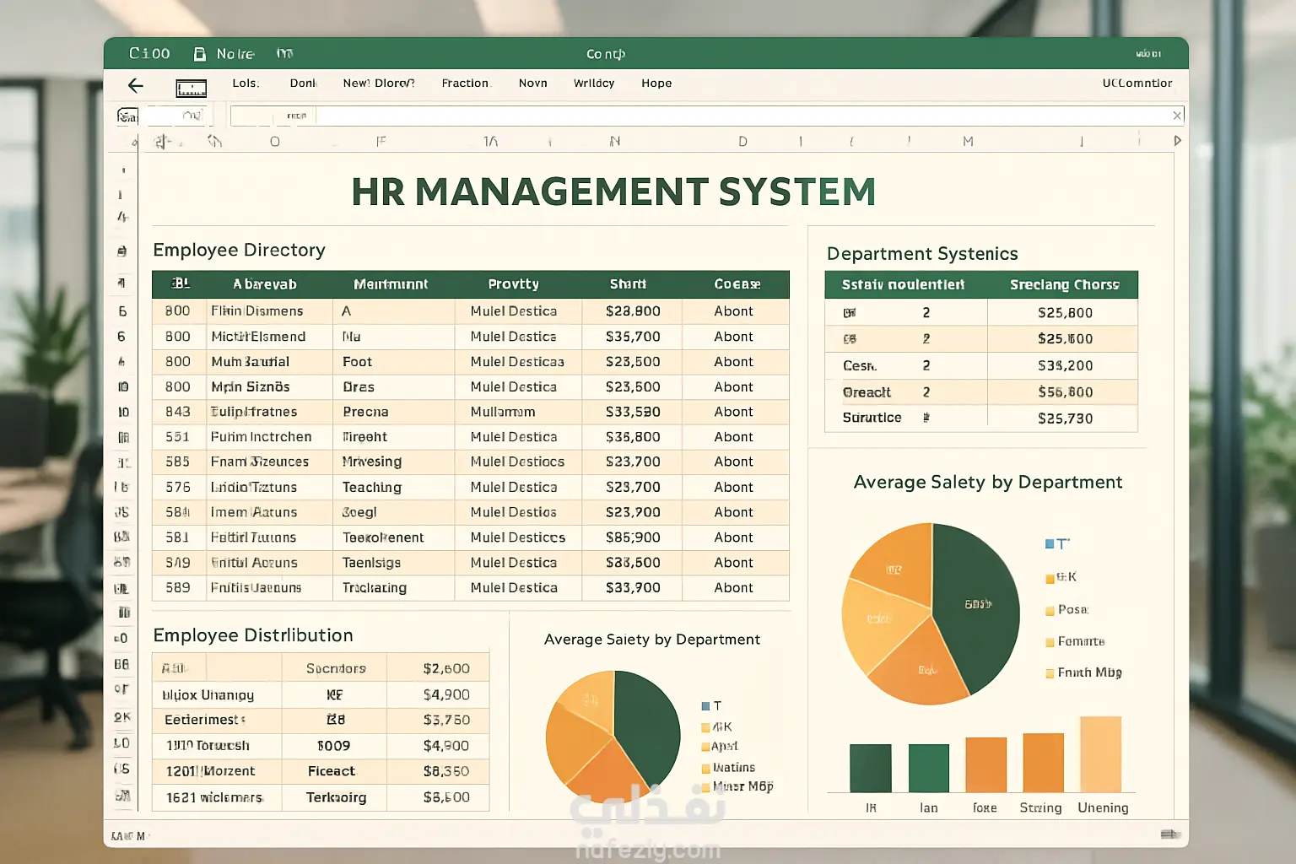Select the $85,900 salary cell

[x=633, y=537]
